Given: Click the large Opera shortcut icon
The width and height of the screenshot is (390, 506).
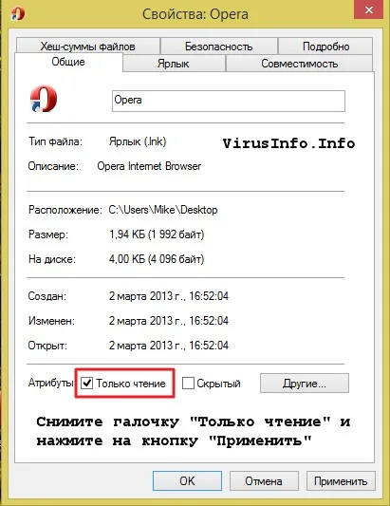Looking at the screenshot, I should [44, 99].
